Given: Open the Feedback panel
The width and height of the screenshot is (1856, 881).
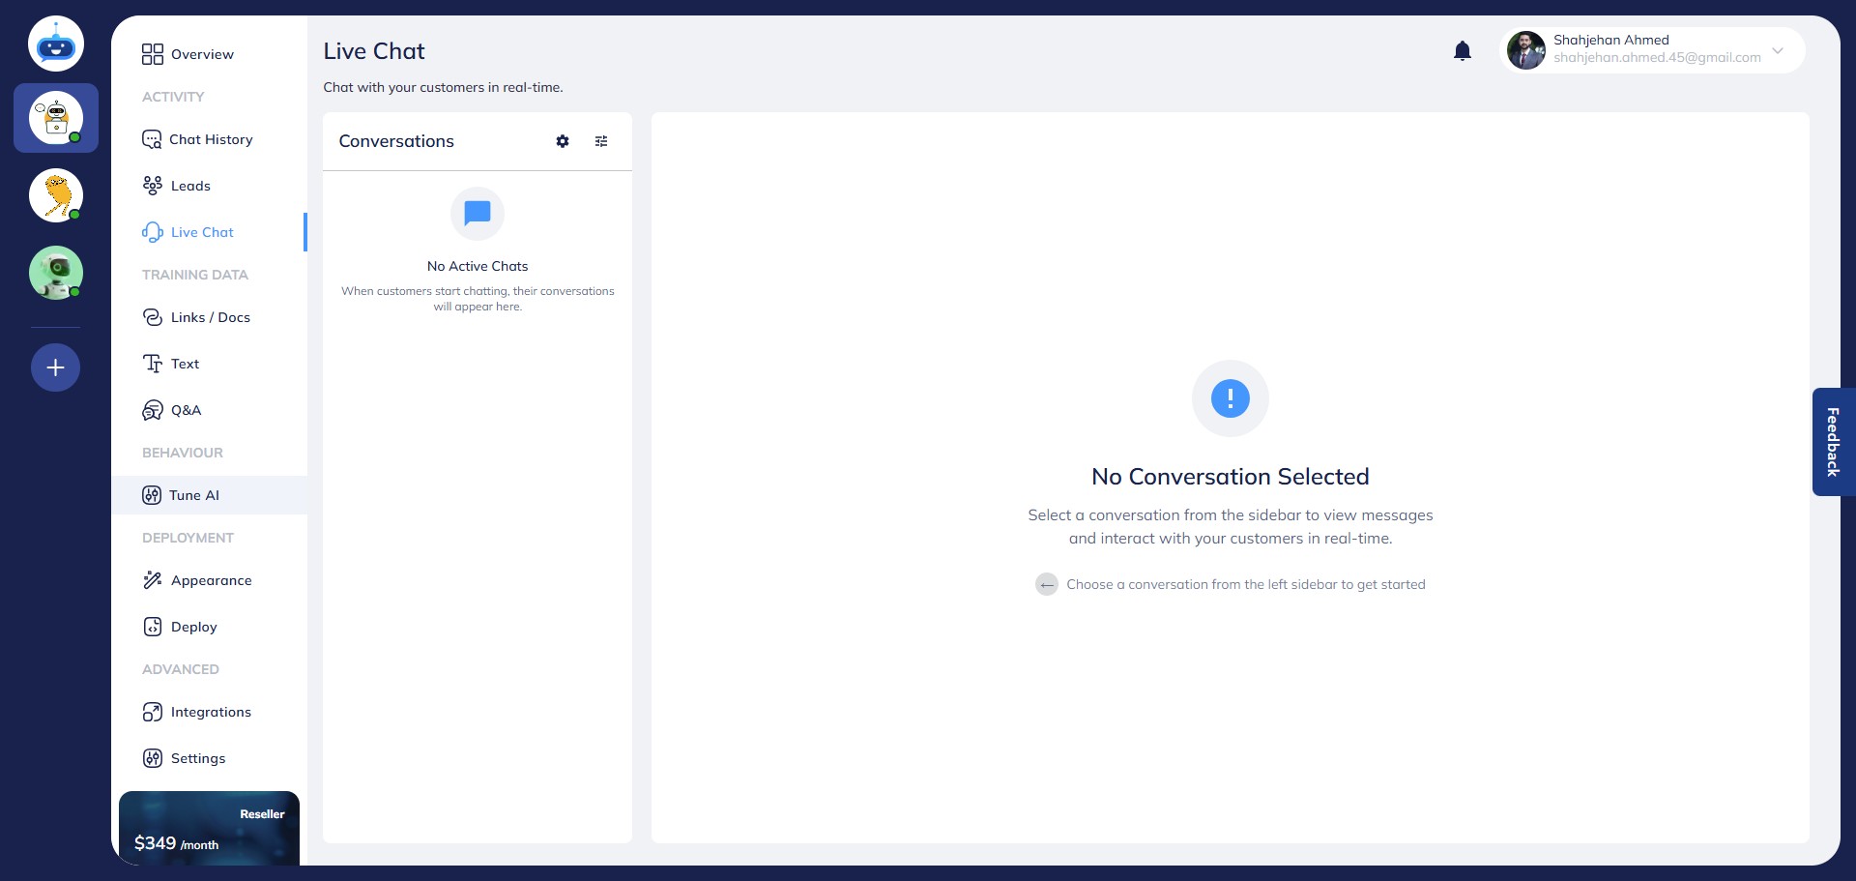Looking at the screenshot, I should click(x=1833, y=442).
